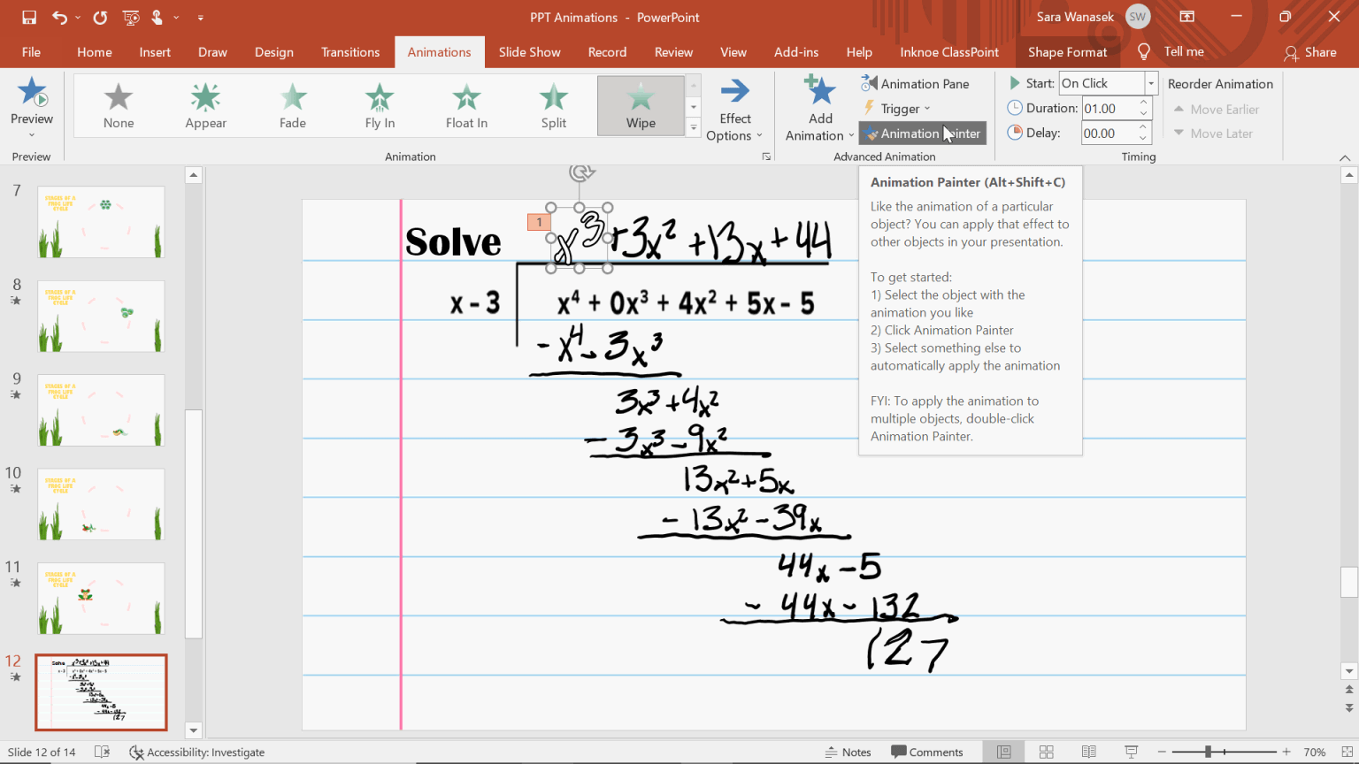Select None to remove the animation

point(118,105)
